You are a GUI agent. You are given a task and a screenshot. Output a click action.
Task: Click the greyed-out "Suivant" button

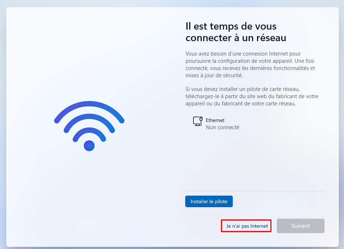(x=301, y=226)
